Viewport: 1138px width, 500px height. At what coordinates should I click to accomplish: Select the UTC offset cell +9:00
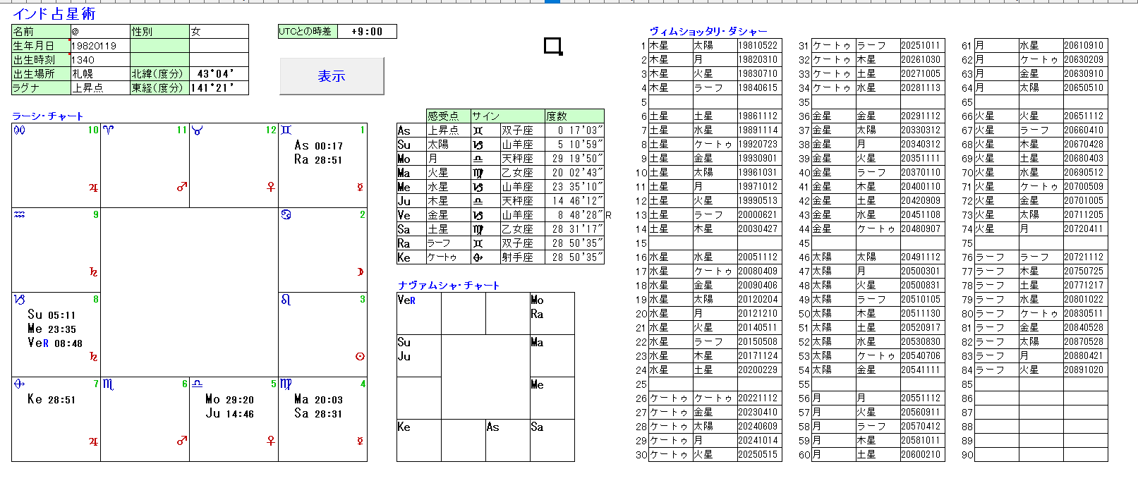point(367,32)
